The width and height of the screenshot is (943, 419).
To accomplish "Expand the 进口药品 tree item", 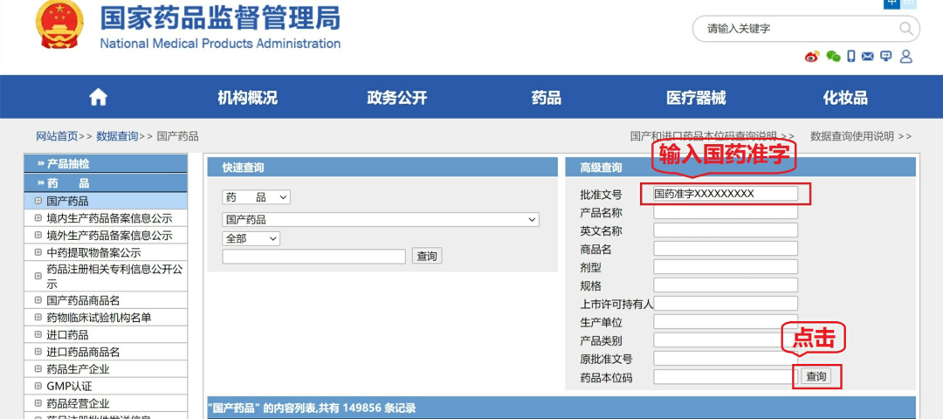I will pos(38,335).
